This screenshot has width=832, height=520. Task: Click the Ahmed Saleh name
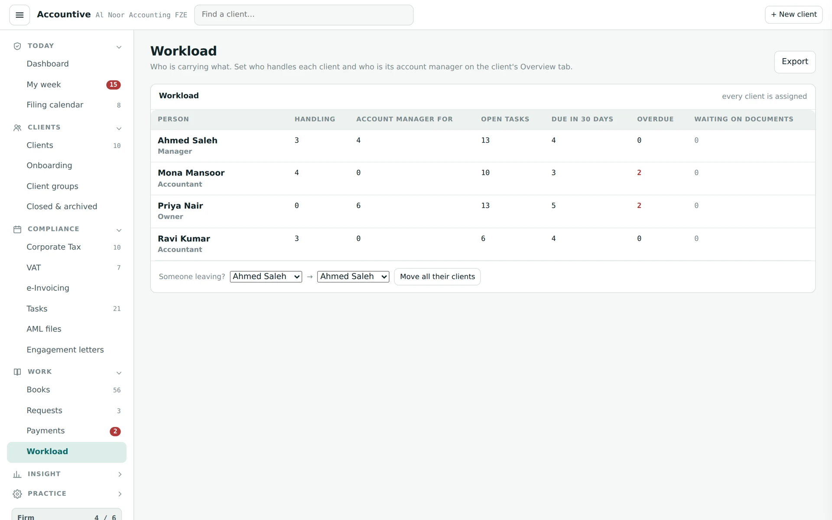point(188,140)
